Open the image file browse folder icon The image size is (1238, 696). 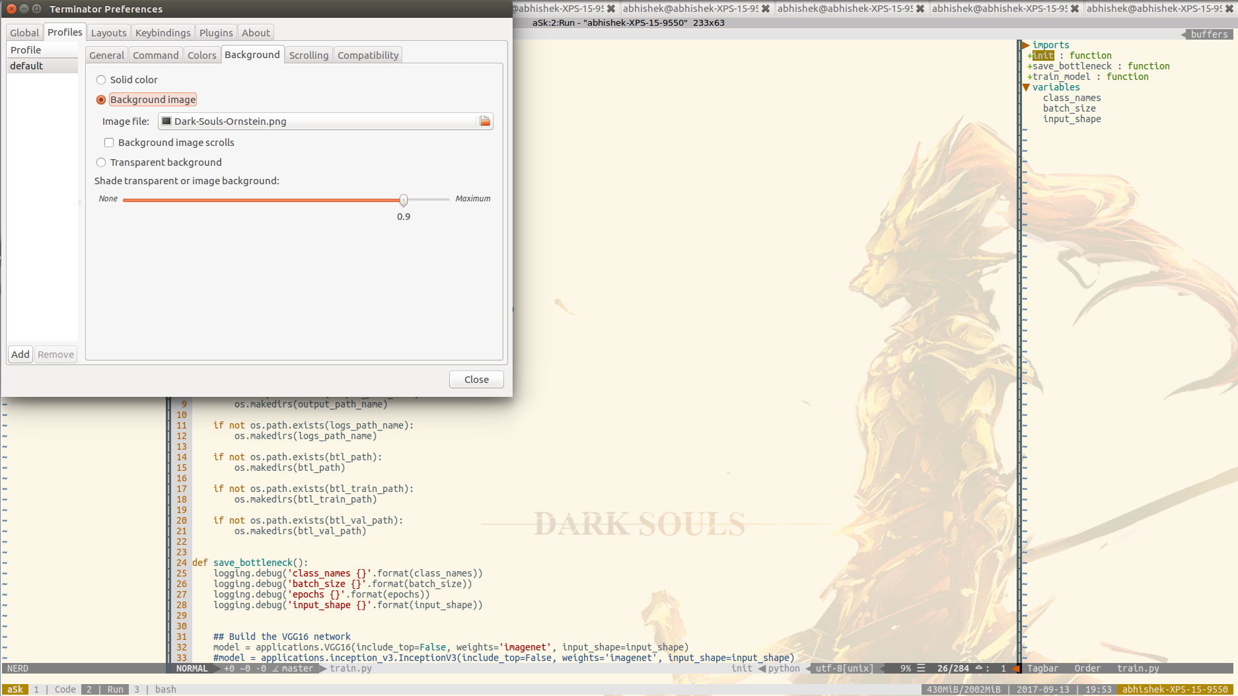tap(485, 121)
